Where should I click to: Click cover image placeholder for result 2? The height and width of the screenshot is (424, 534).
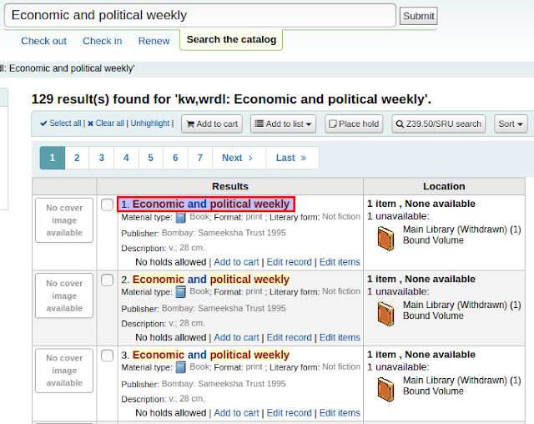click(x=64, y=295)
